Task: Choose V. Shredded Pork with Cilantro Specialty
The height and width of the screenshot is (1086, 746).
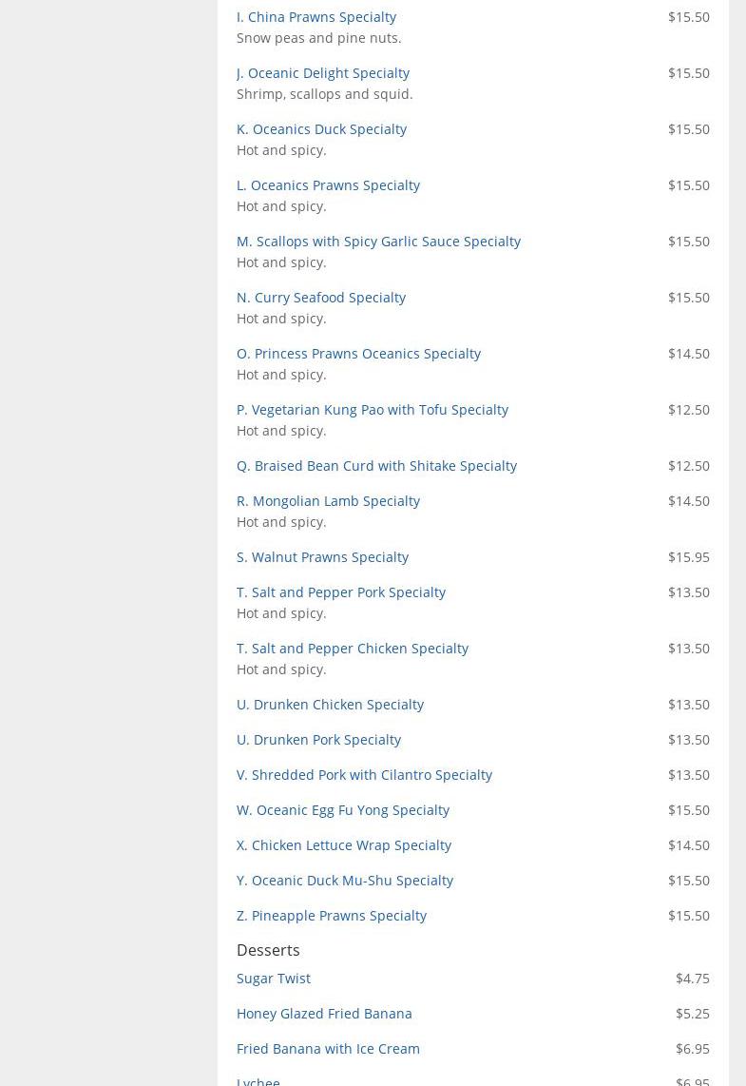Action: (x=364, y=774)
